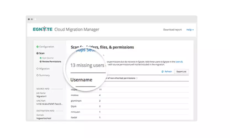This screenshot has height=138, width=230.
Task: Click the permission count 4 for mtobias
Action: tap(100, 95)
